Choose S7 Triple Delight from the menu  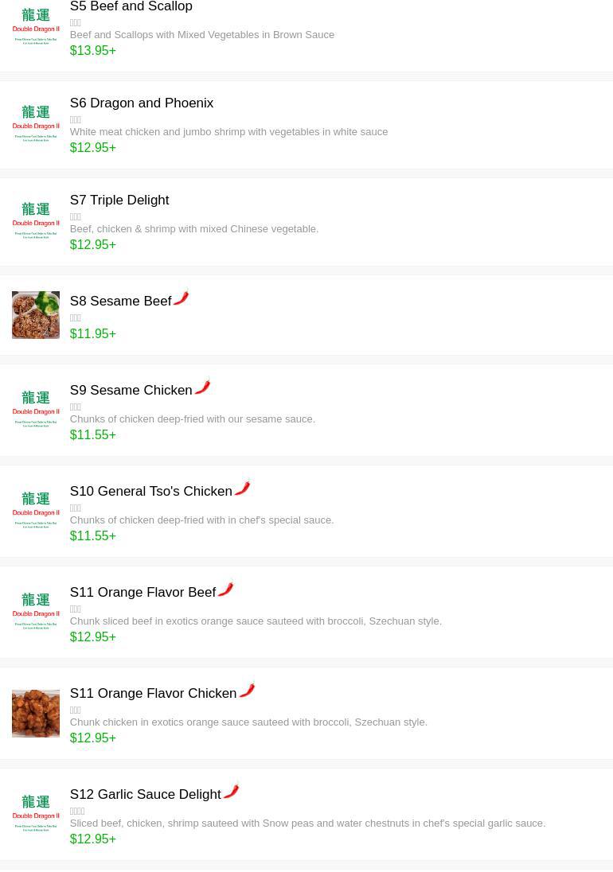coord(119,200)
